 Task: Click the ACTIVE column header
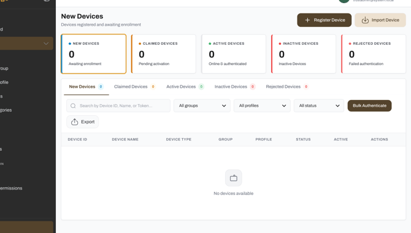coord(340,139)
